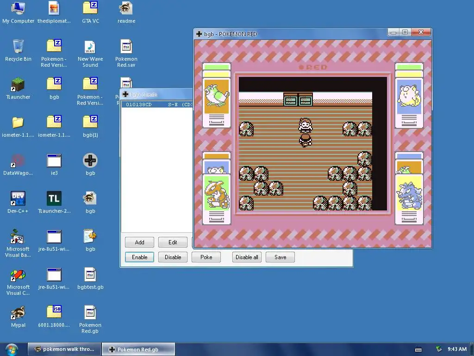This screenshot has width=474, height=356.
Task: Minimize the bgb POKEMON RED window
Action: 393,32
